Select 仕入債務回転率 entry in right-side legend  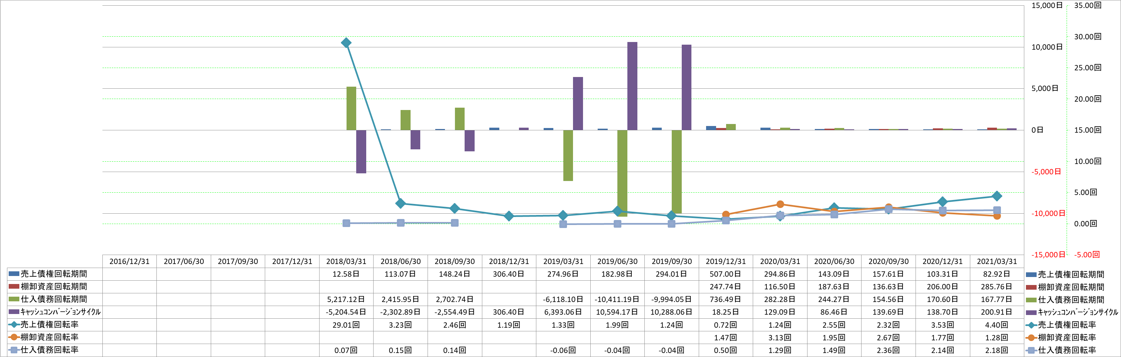pos(1061,350)
